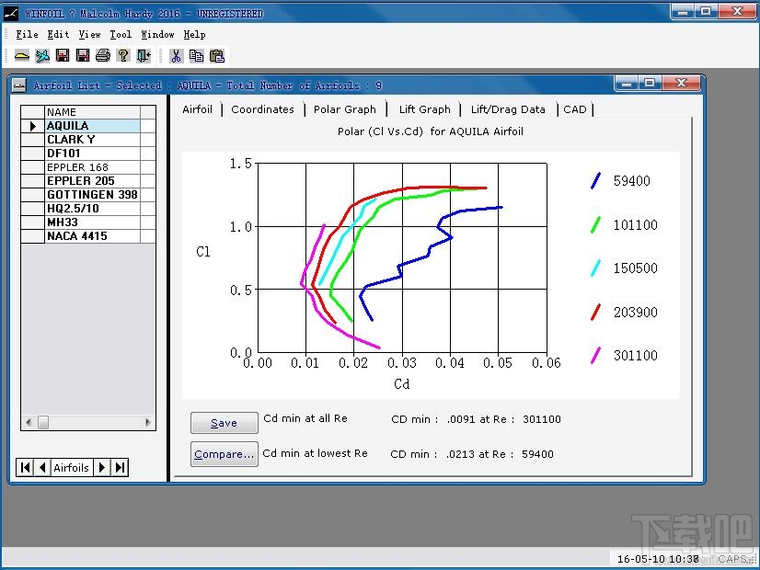Click the question mark help icon

tap(123, 56)
